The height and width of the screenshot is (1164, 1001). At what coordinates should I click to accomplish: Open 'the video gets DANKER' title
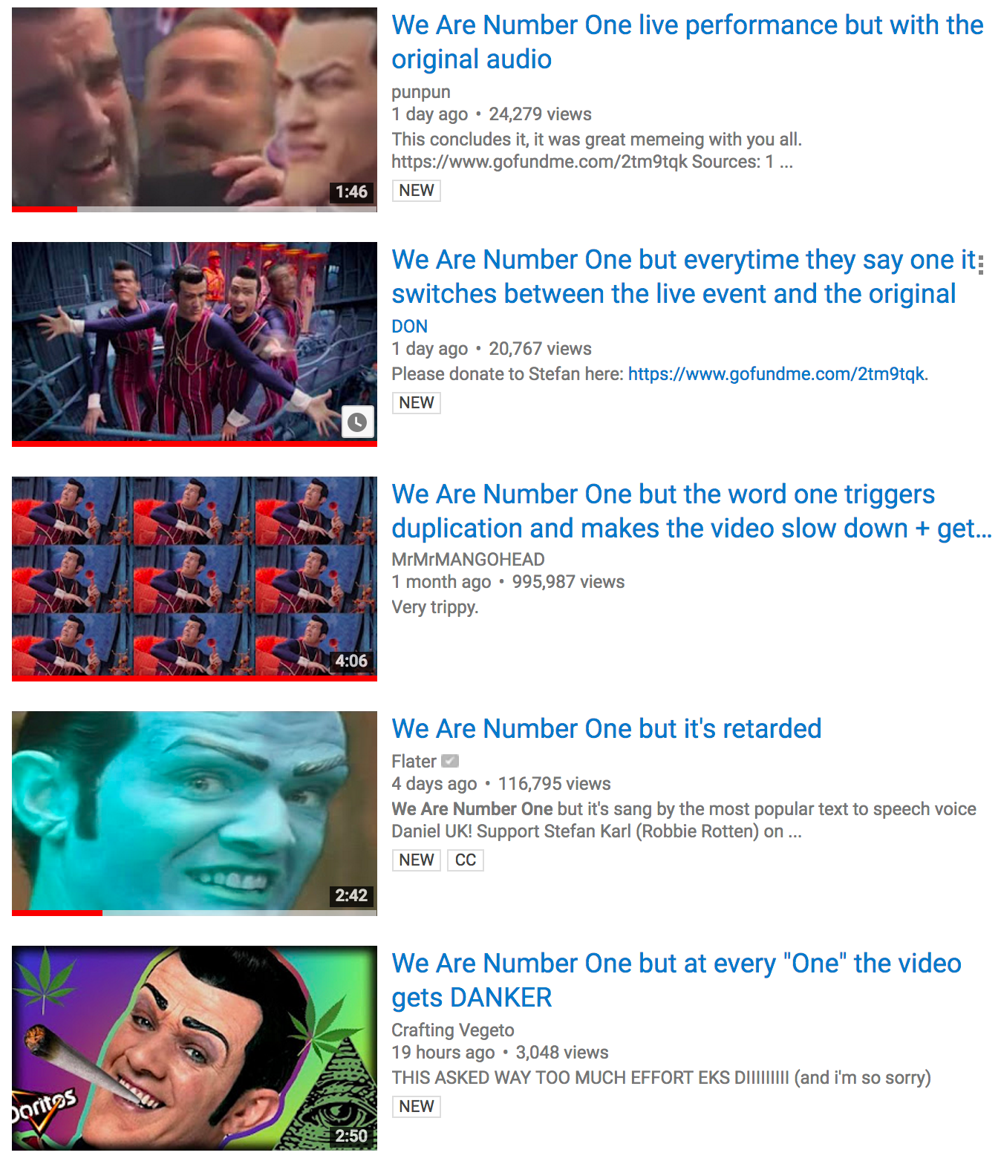(x=676, y=980)
